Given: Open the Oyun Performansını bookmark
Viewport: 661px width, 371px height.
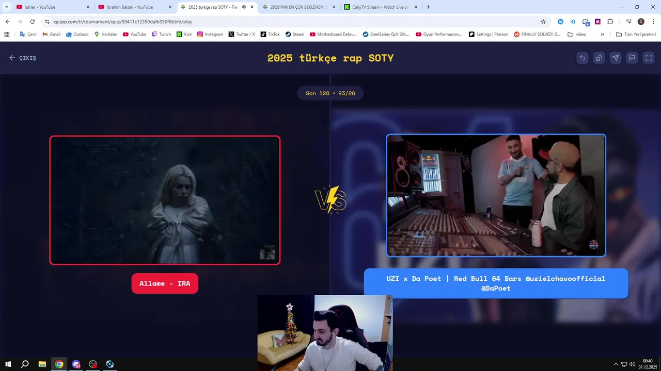Looking at the screenshot, I should (439, 35).
